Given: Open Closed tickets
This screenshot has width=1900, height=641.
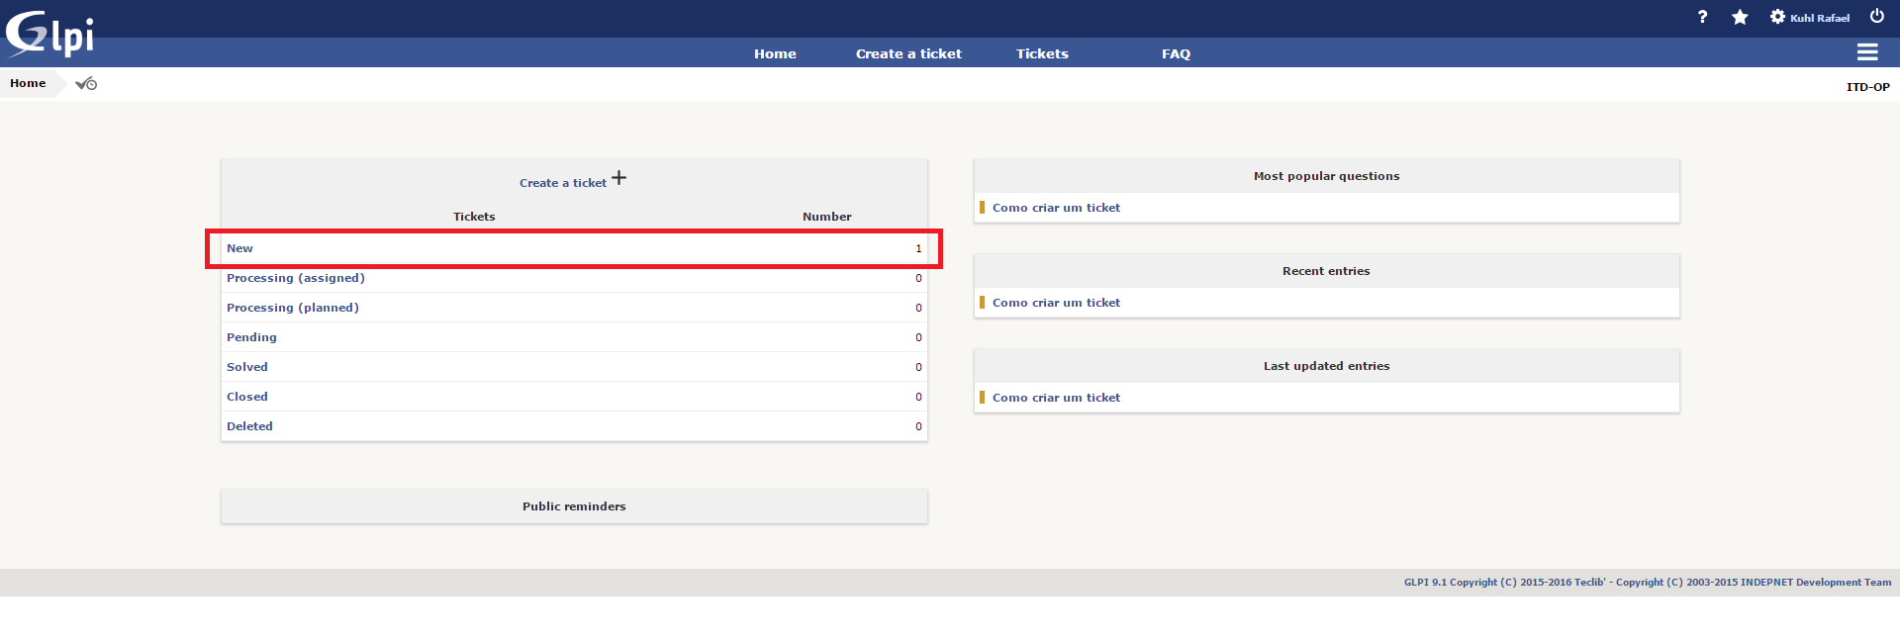Looking at the screenshot, I should 247,397.
